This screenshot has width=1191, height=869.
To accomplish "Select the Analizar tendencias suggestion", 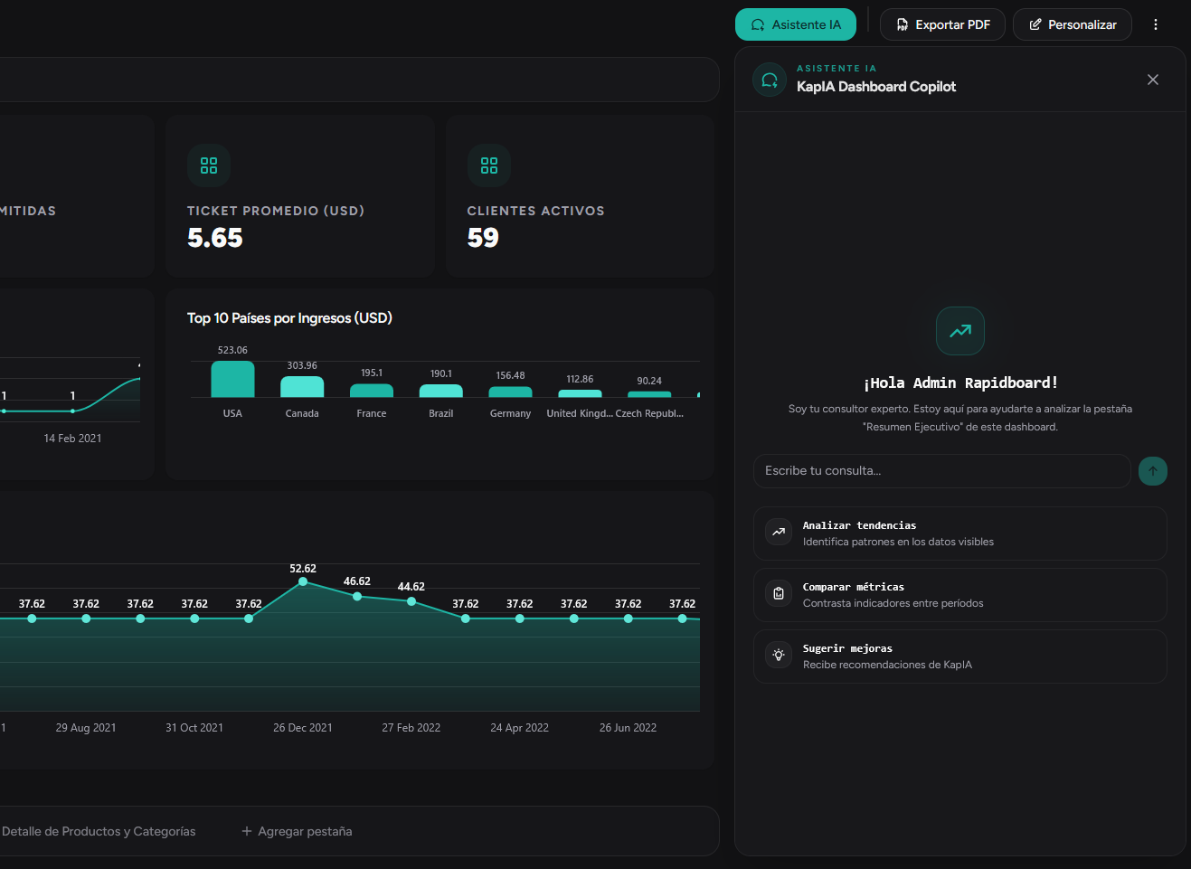I will [960, 534].
